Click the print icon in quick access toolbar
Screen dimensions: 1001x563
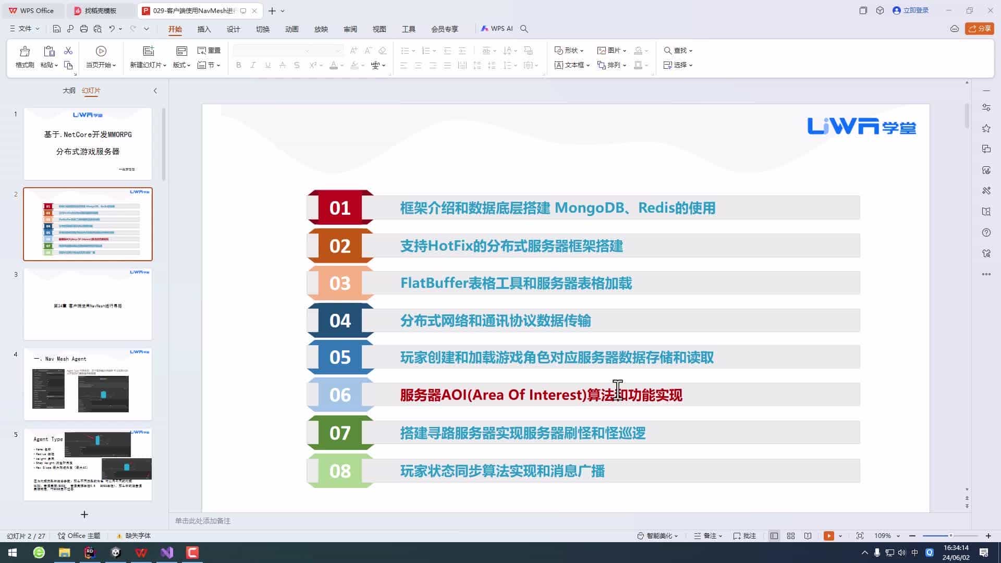84,29
